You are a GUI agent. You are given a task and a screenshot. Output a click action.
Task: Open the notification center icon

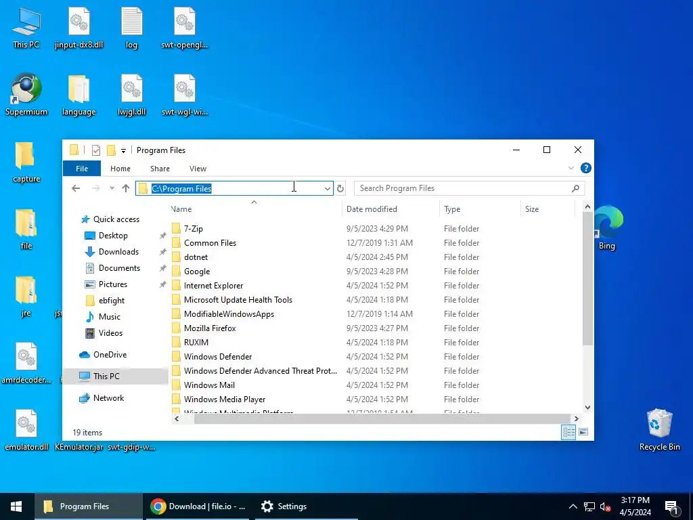point(671,506)
